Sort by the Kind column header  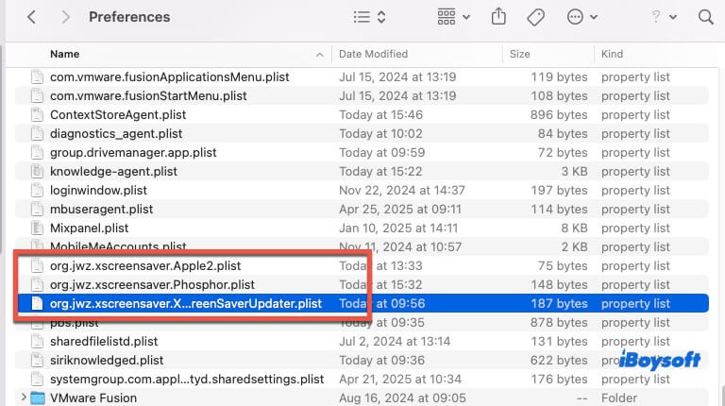tap(613, 54)
